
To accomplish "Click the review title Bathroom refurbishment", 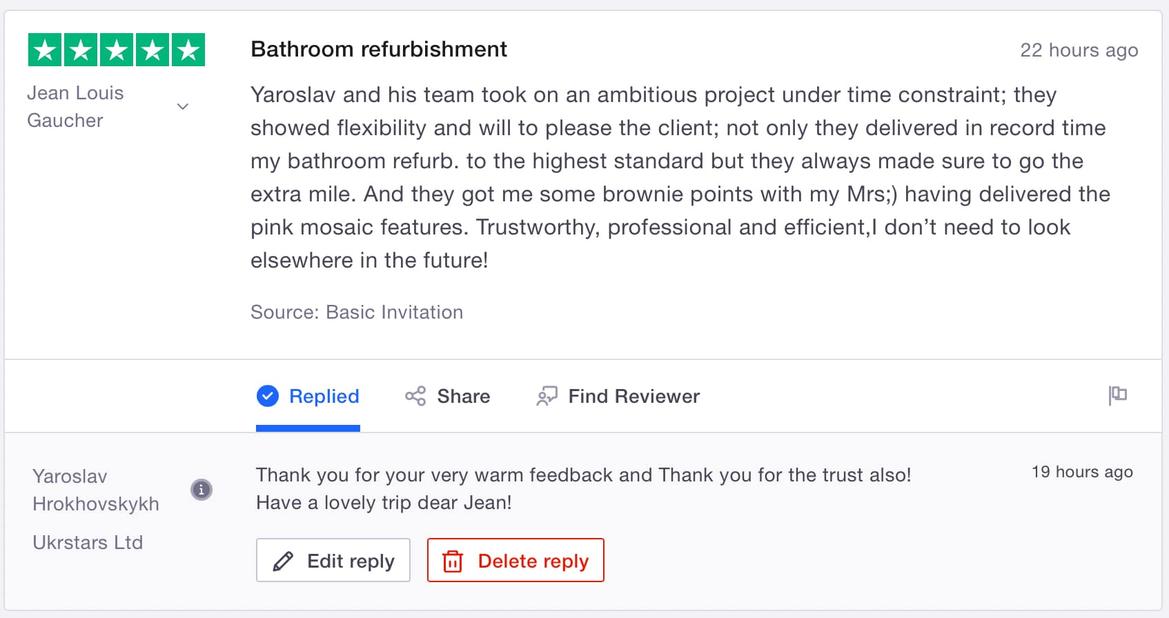I will [379, 50].
